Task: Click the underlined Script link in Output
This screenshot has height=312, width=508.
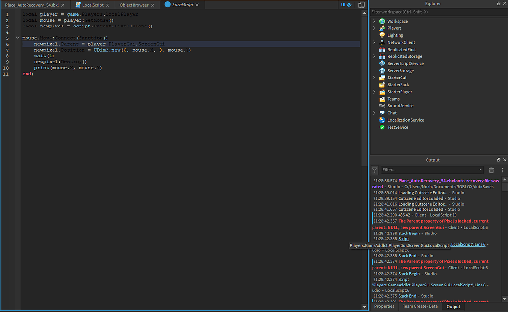Action: [403, 239]
